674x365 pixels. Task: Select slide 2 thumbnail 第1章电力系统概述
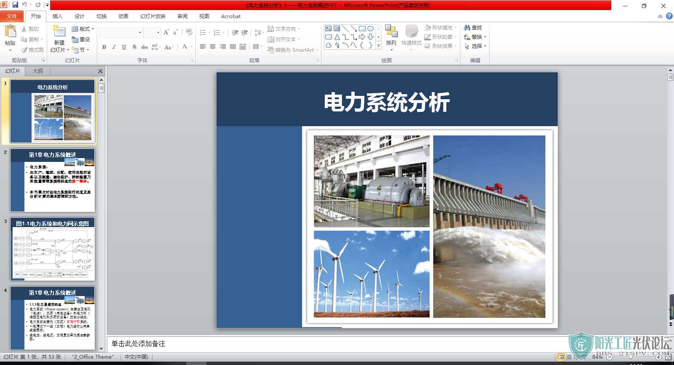pos(53,180)
